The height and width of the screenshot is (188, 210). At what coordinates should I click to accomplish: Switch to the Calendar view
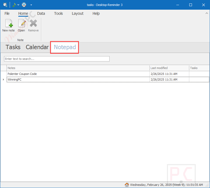(x=37, y=47)
